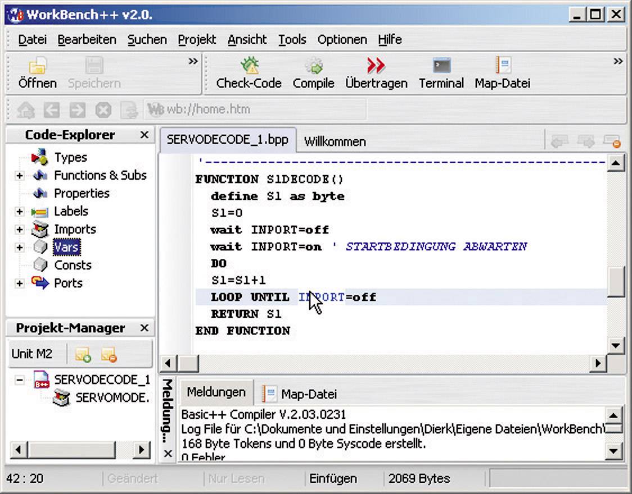Viewport: 632px width, 494px height.
Task: Switch to the Map-Datei bottom tab
Action: 300,394
